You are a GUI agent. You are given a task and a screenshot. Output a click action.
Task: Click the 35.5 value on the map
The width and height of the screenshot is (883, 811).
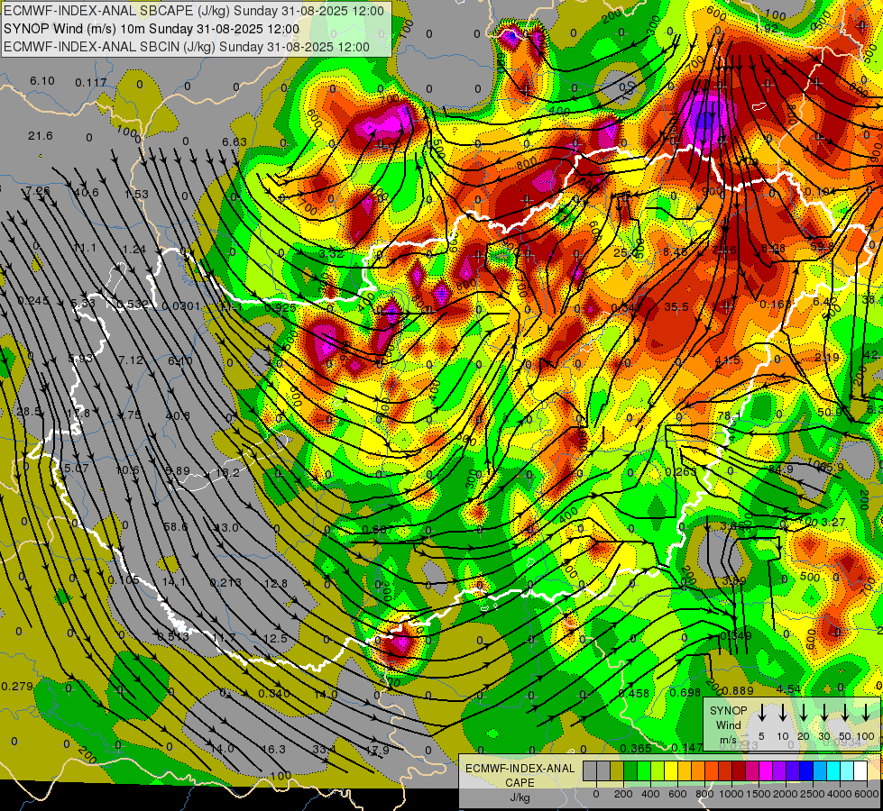tap(676, 306)
